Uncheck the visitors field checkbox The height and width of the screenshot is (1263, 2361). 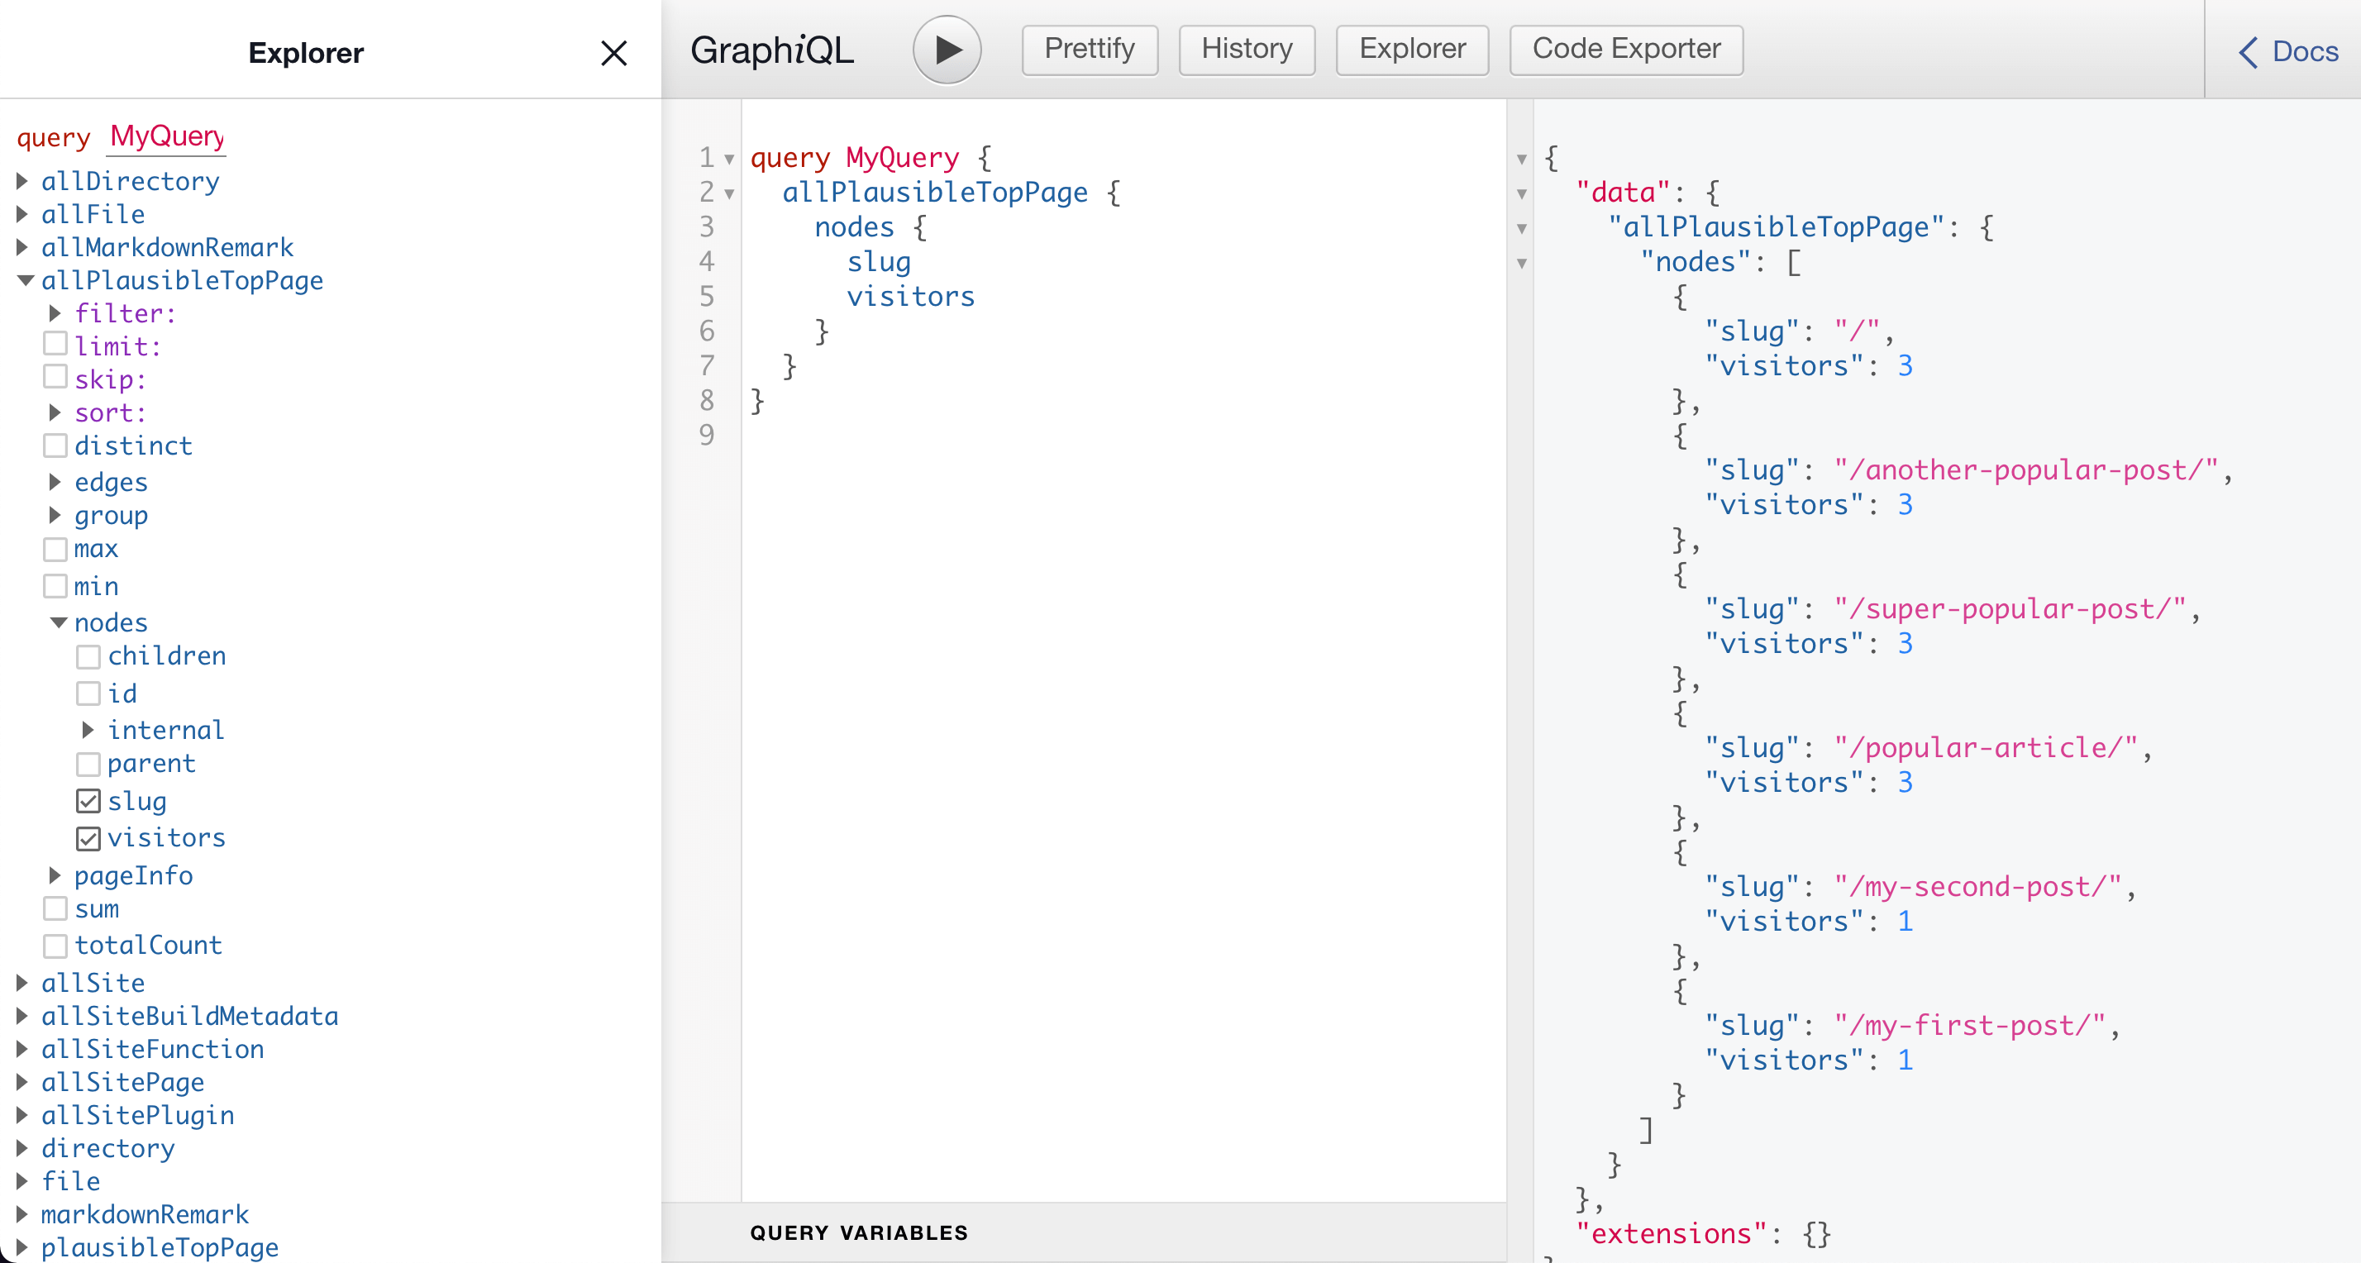click(88, 839)
